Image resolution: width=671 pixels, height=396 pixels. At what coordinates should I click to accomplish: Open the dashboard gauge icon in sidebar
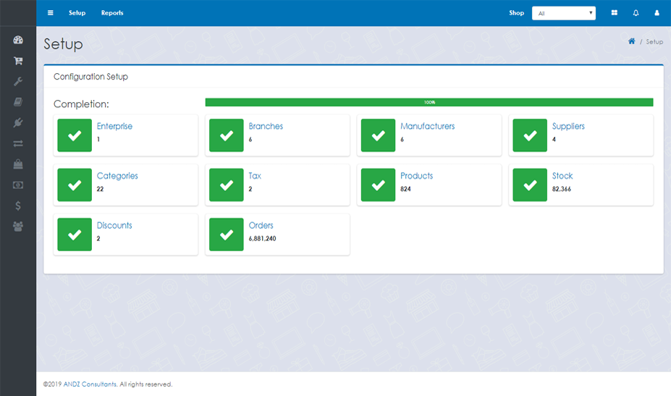click(18, 41)
